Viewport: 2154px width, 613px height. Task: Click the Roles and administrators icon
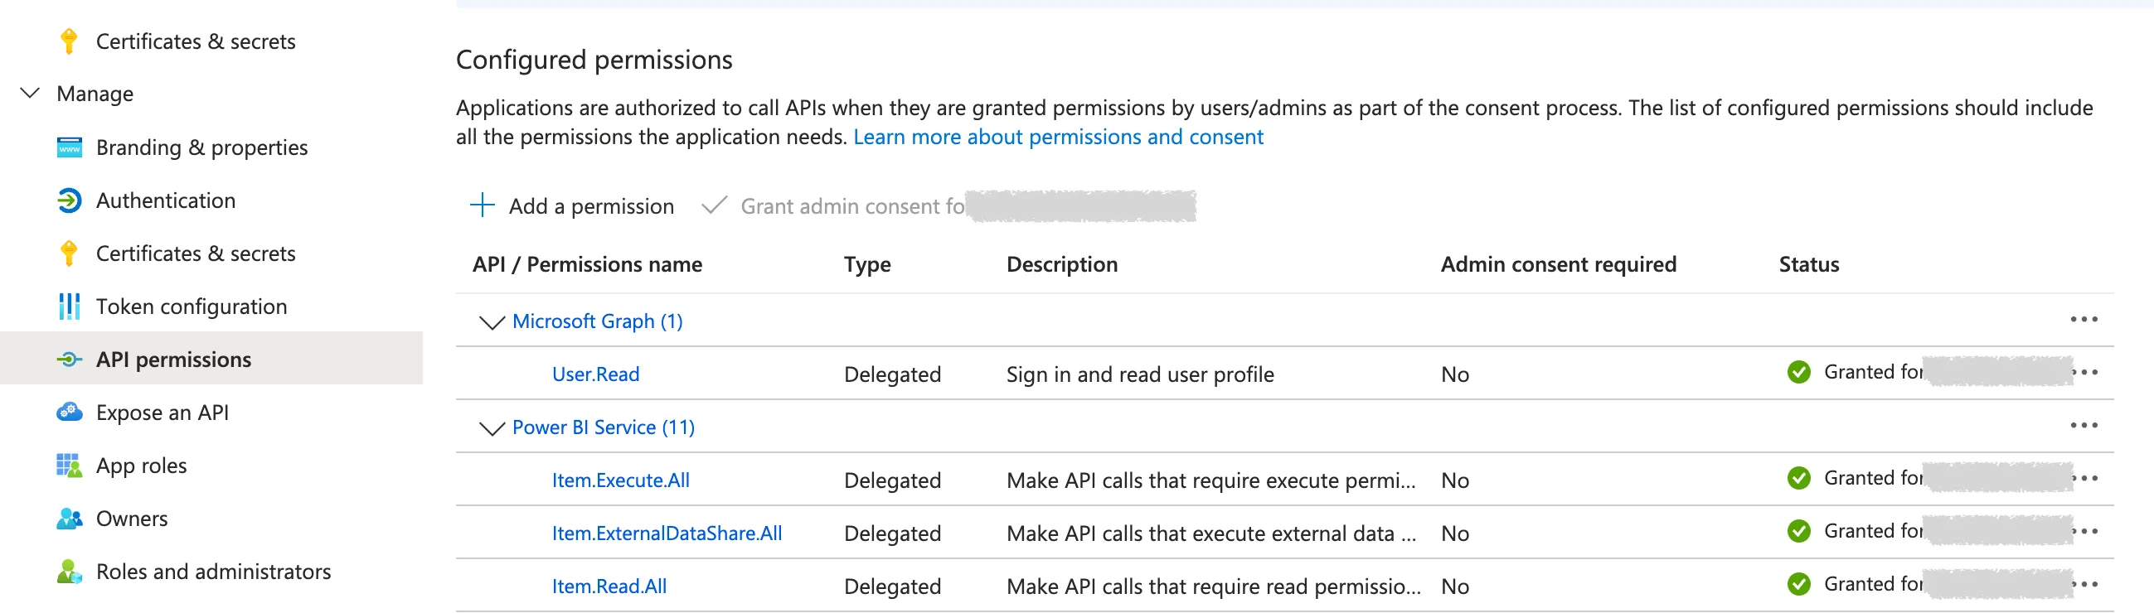pos(70,572)
